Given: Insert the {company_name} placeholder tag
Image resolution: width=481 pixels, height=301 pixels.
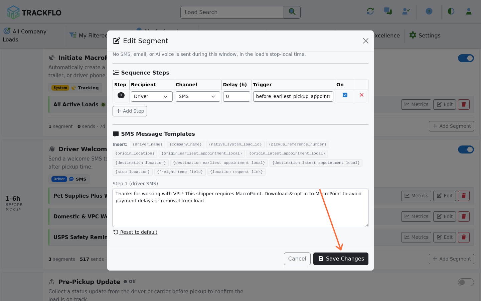Looking at the screenshot, I should coord(186,144).
